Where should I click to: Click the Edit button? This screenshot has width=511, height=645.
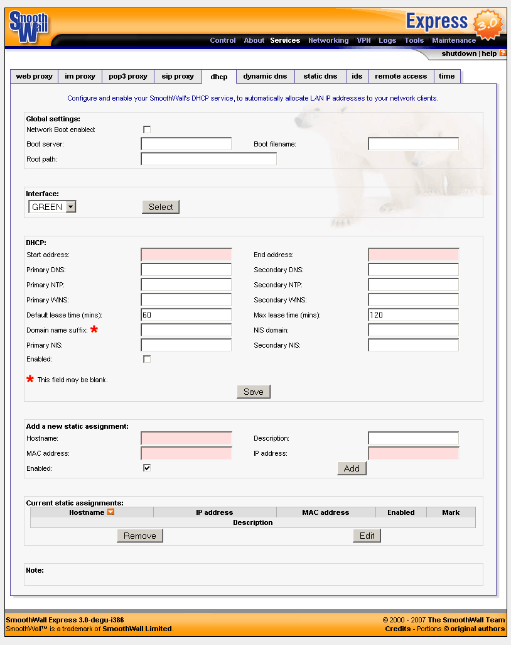(367, 536)
